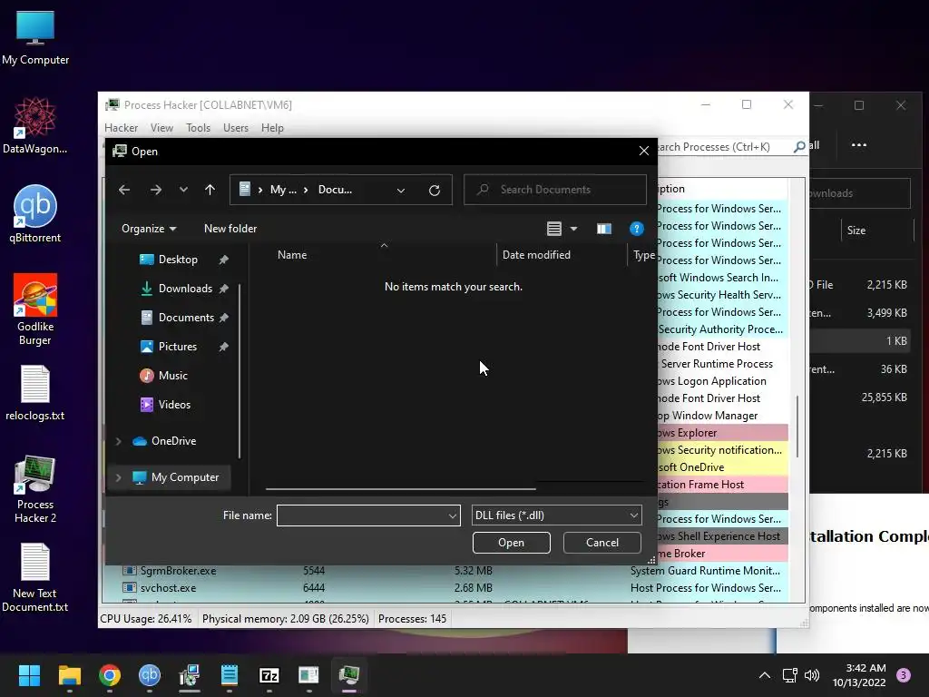Image resolution: width=929 pixels, height=697 pixels.
Task: Click the navigation pane vertical scrollbar
Action: click(240, 371)
